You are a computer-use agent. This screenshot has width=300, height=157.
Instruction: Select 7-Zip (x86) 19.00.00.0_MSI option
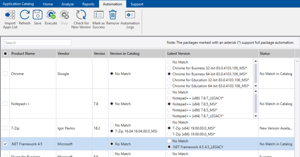(169, 134)
